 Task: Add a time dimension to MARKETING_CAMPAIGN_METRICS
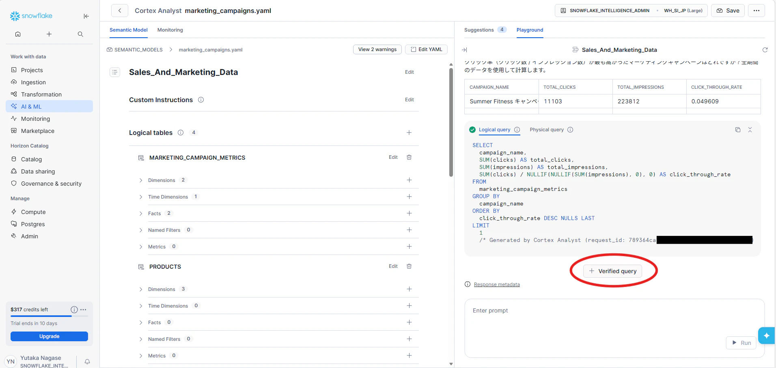[x=409, y=197]
